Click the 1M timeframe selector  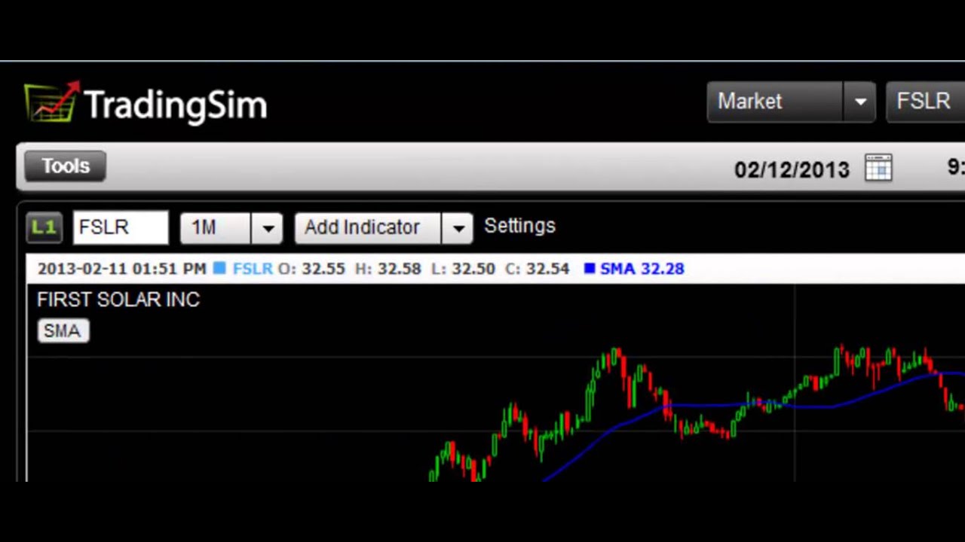216,228
